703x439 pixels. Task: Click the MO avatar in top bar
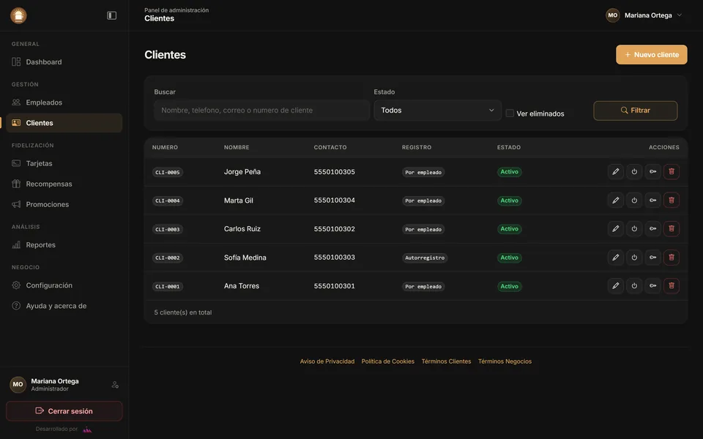point(612,15)
